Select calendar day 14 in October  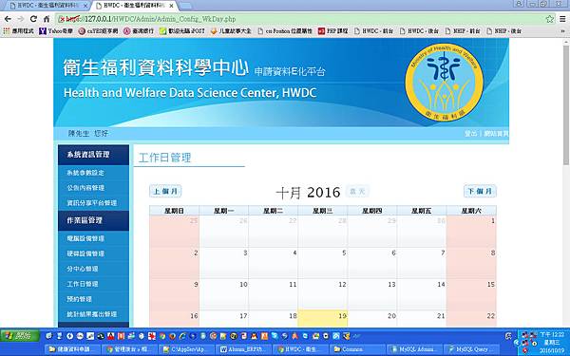(422, 294)
